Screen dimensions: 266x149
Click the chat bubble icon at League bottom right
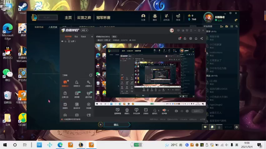point(205,127)
